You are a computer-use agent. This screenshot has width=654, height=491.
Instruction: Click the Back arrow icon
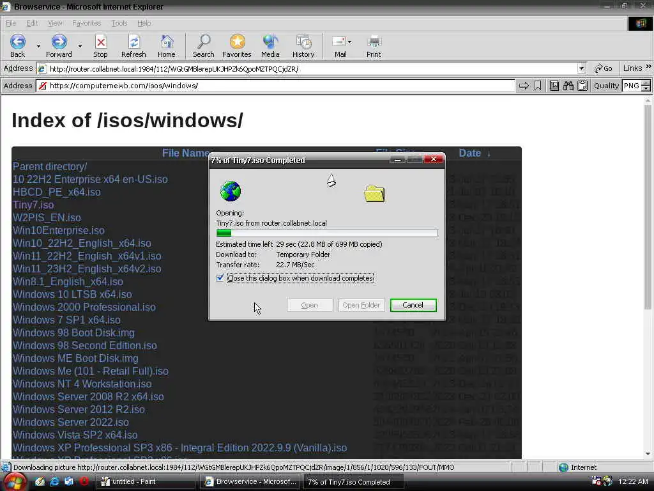click(x=17, y=42)
